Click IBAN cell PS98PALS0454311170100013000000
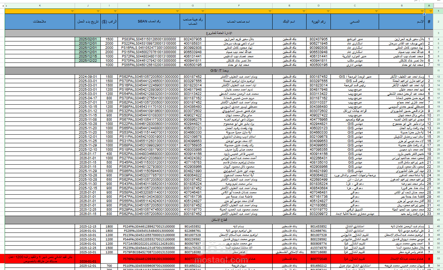 click(x=149, y=107)
